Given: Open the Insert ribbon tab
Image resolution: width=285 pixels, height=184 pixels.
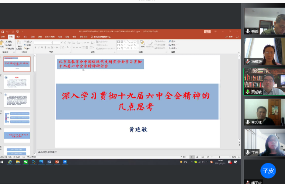Looking at the screenshot, I should coord(18,37).
